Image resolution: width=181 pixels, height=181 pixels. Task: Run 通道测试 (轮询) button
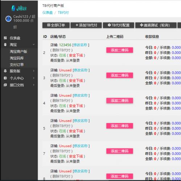(x=156, y=25)
